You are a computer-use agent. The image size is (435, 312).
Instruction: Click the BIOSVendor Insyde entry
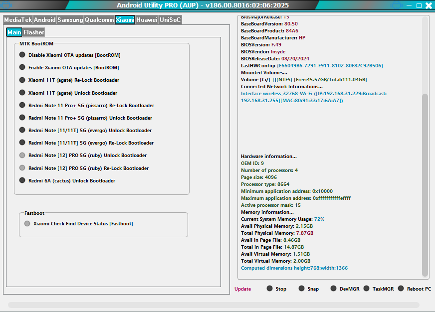click(263, 51)
